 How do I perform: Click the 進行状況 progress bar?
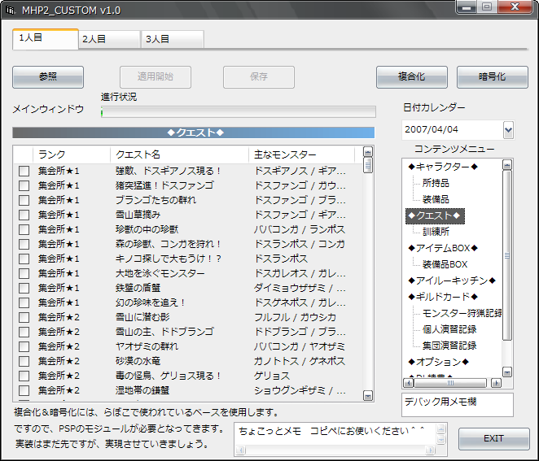pos(238,111)
